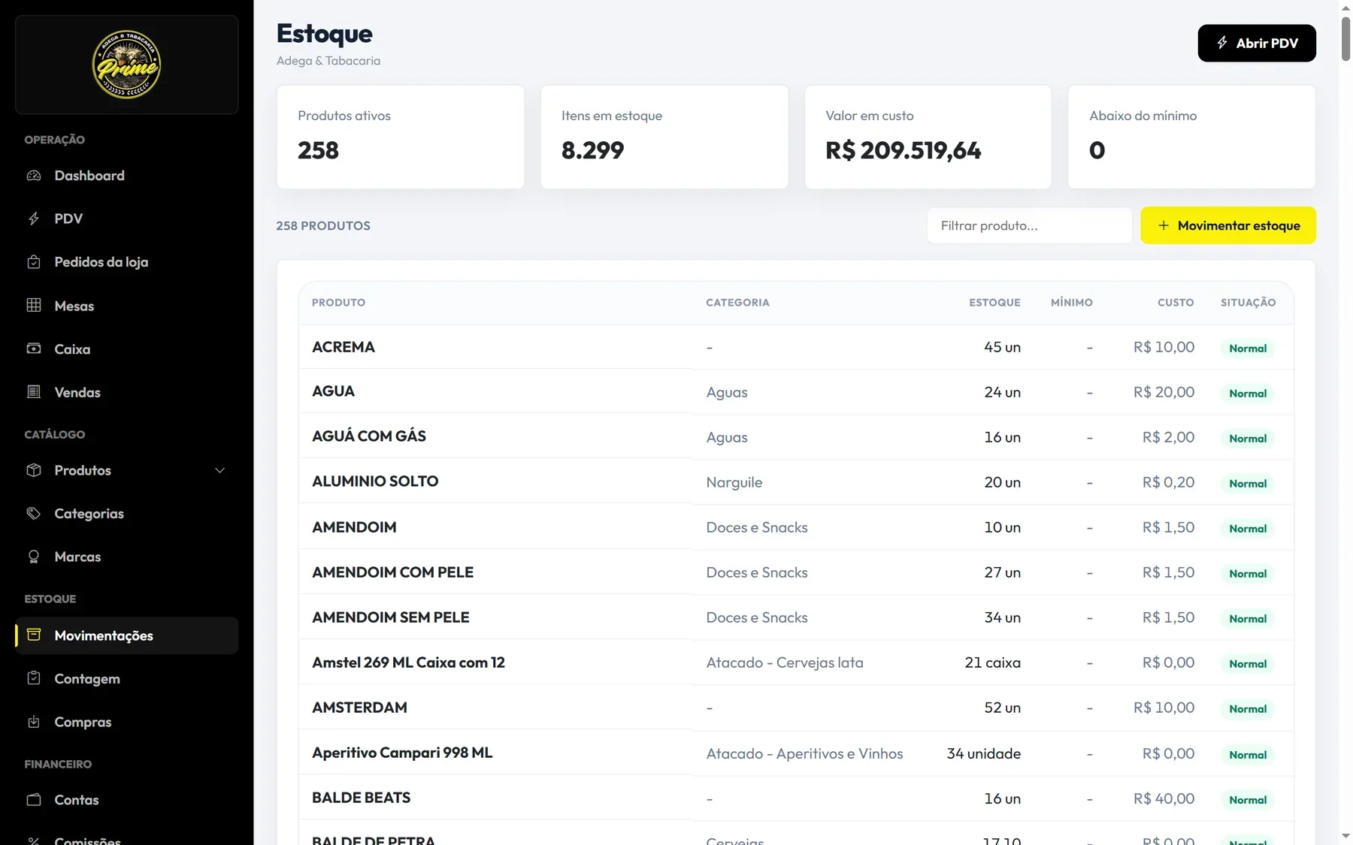
Task: Click the Valor em custo card
Action: click(928, 137)
